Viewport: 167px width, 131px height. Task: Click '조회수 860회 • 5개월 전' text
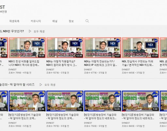[133, 126]
